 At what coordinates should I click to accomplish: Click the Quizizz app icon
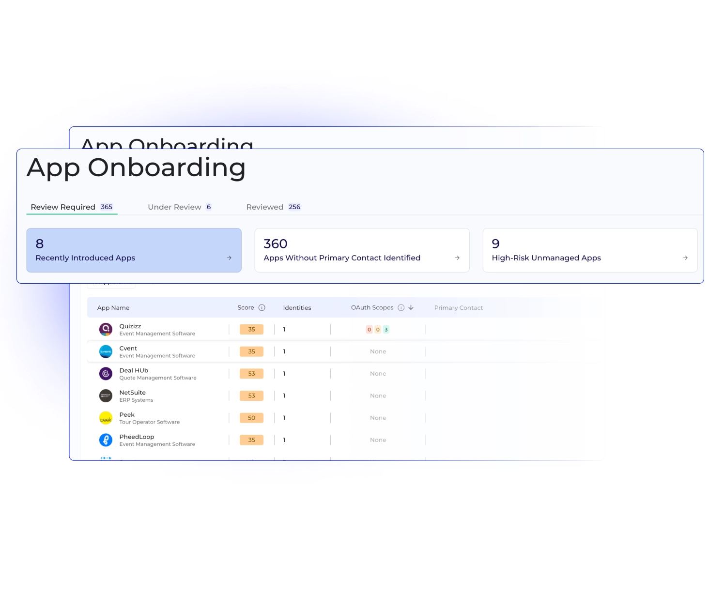[x=106, y=329]
